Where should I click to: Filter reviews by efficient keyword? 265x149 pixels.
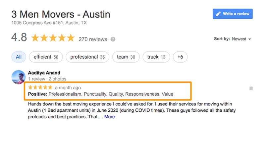(x=46, y=57)
